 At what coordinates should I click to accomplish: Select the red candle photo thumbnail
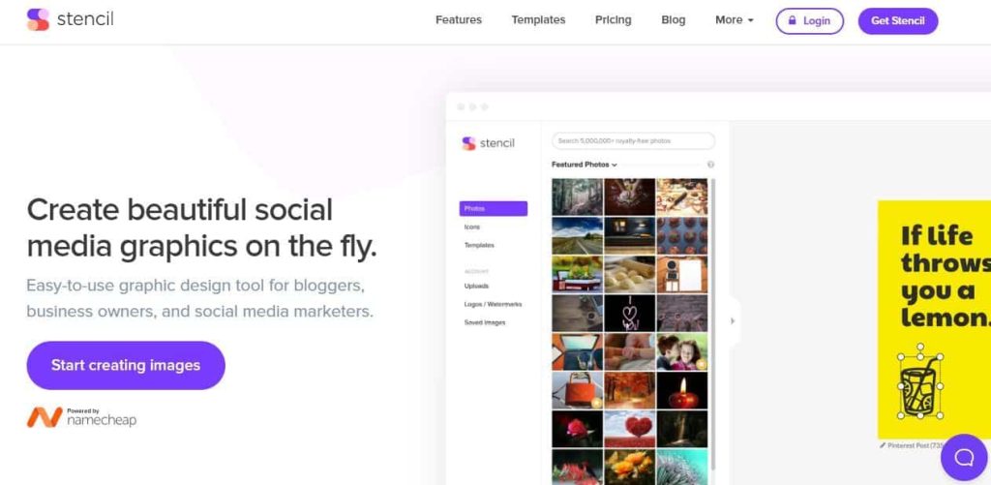click(x=682, y=390)
